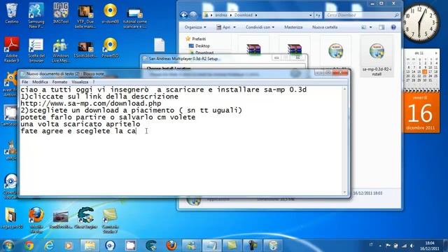Select the IMGTool desktop icon
The height and width of the screenshot is (252, 448).
pos(61,13)
